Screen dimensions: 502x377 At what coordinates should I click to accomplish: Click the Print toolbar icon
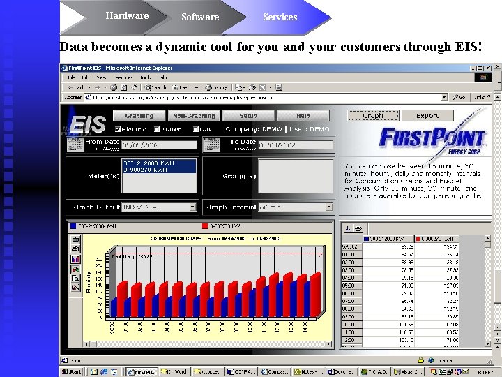[252, 87]
